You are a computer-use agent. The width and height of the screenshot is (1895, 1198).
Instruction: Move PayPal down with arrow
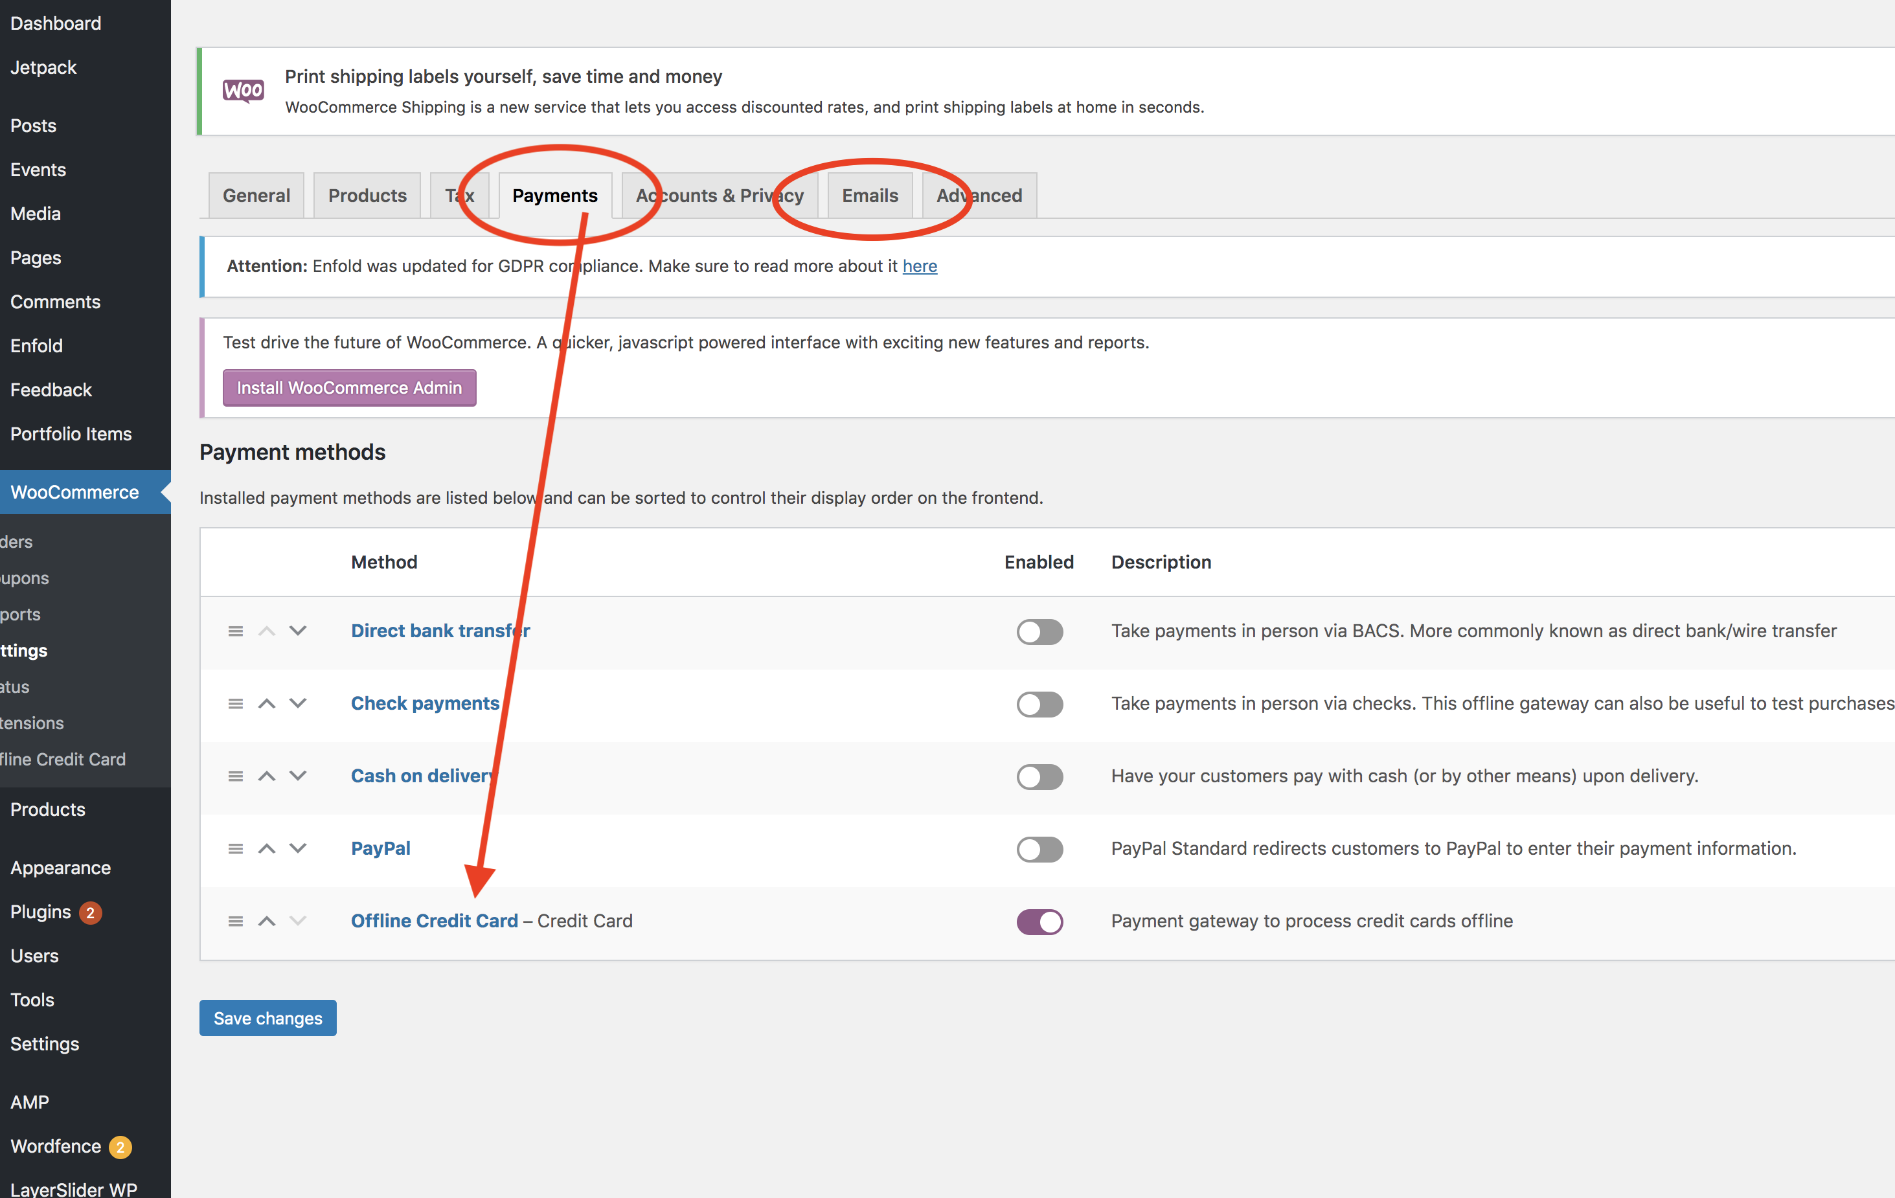(297, 848)
